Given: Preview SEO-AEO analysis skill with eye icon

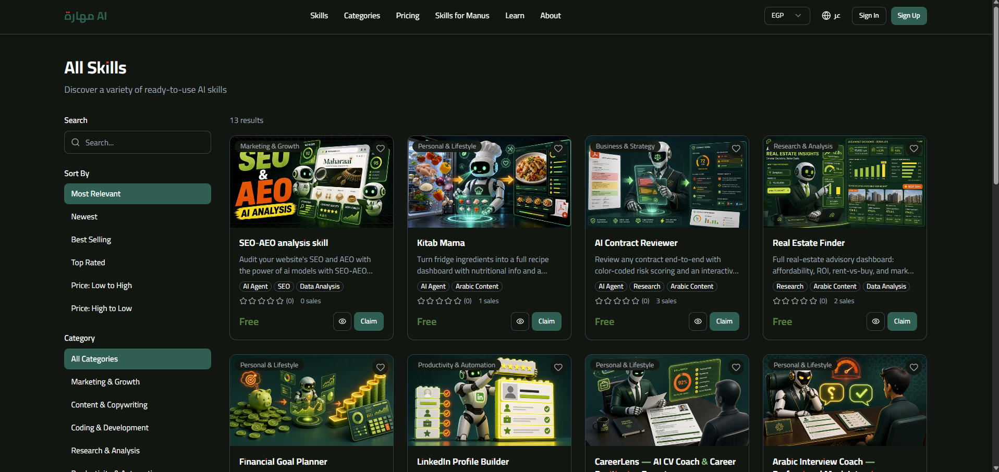Looking at the screenshot, I should point(343,321).
